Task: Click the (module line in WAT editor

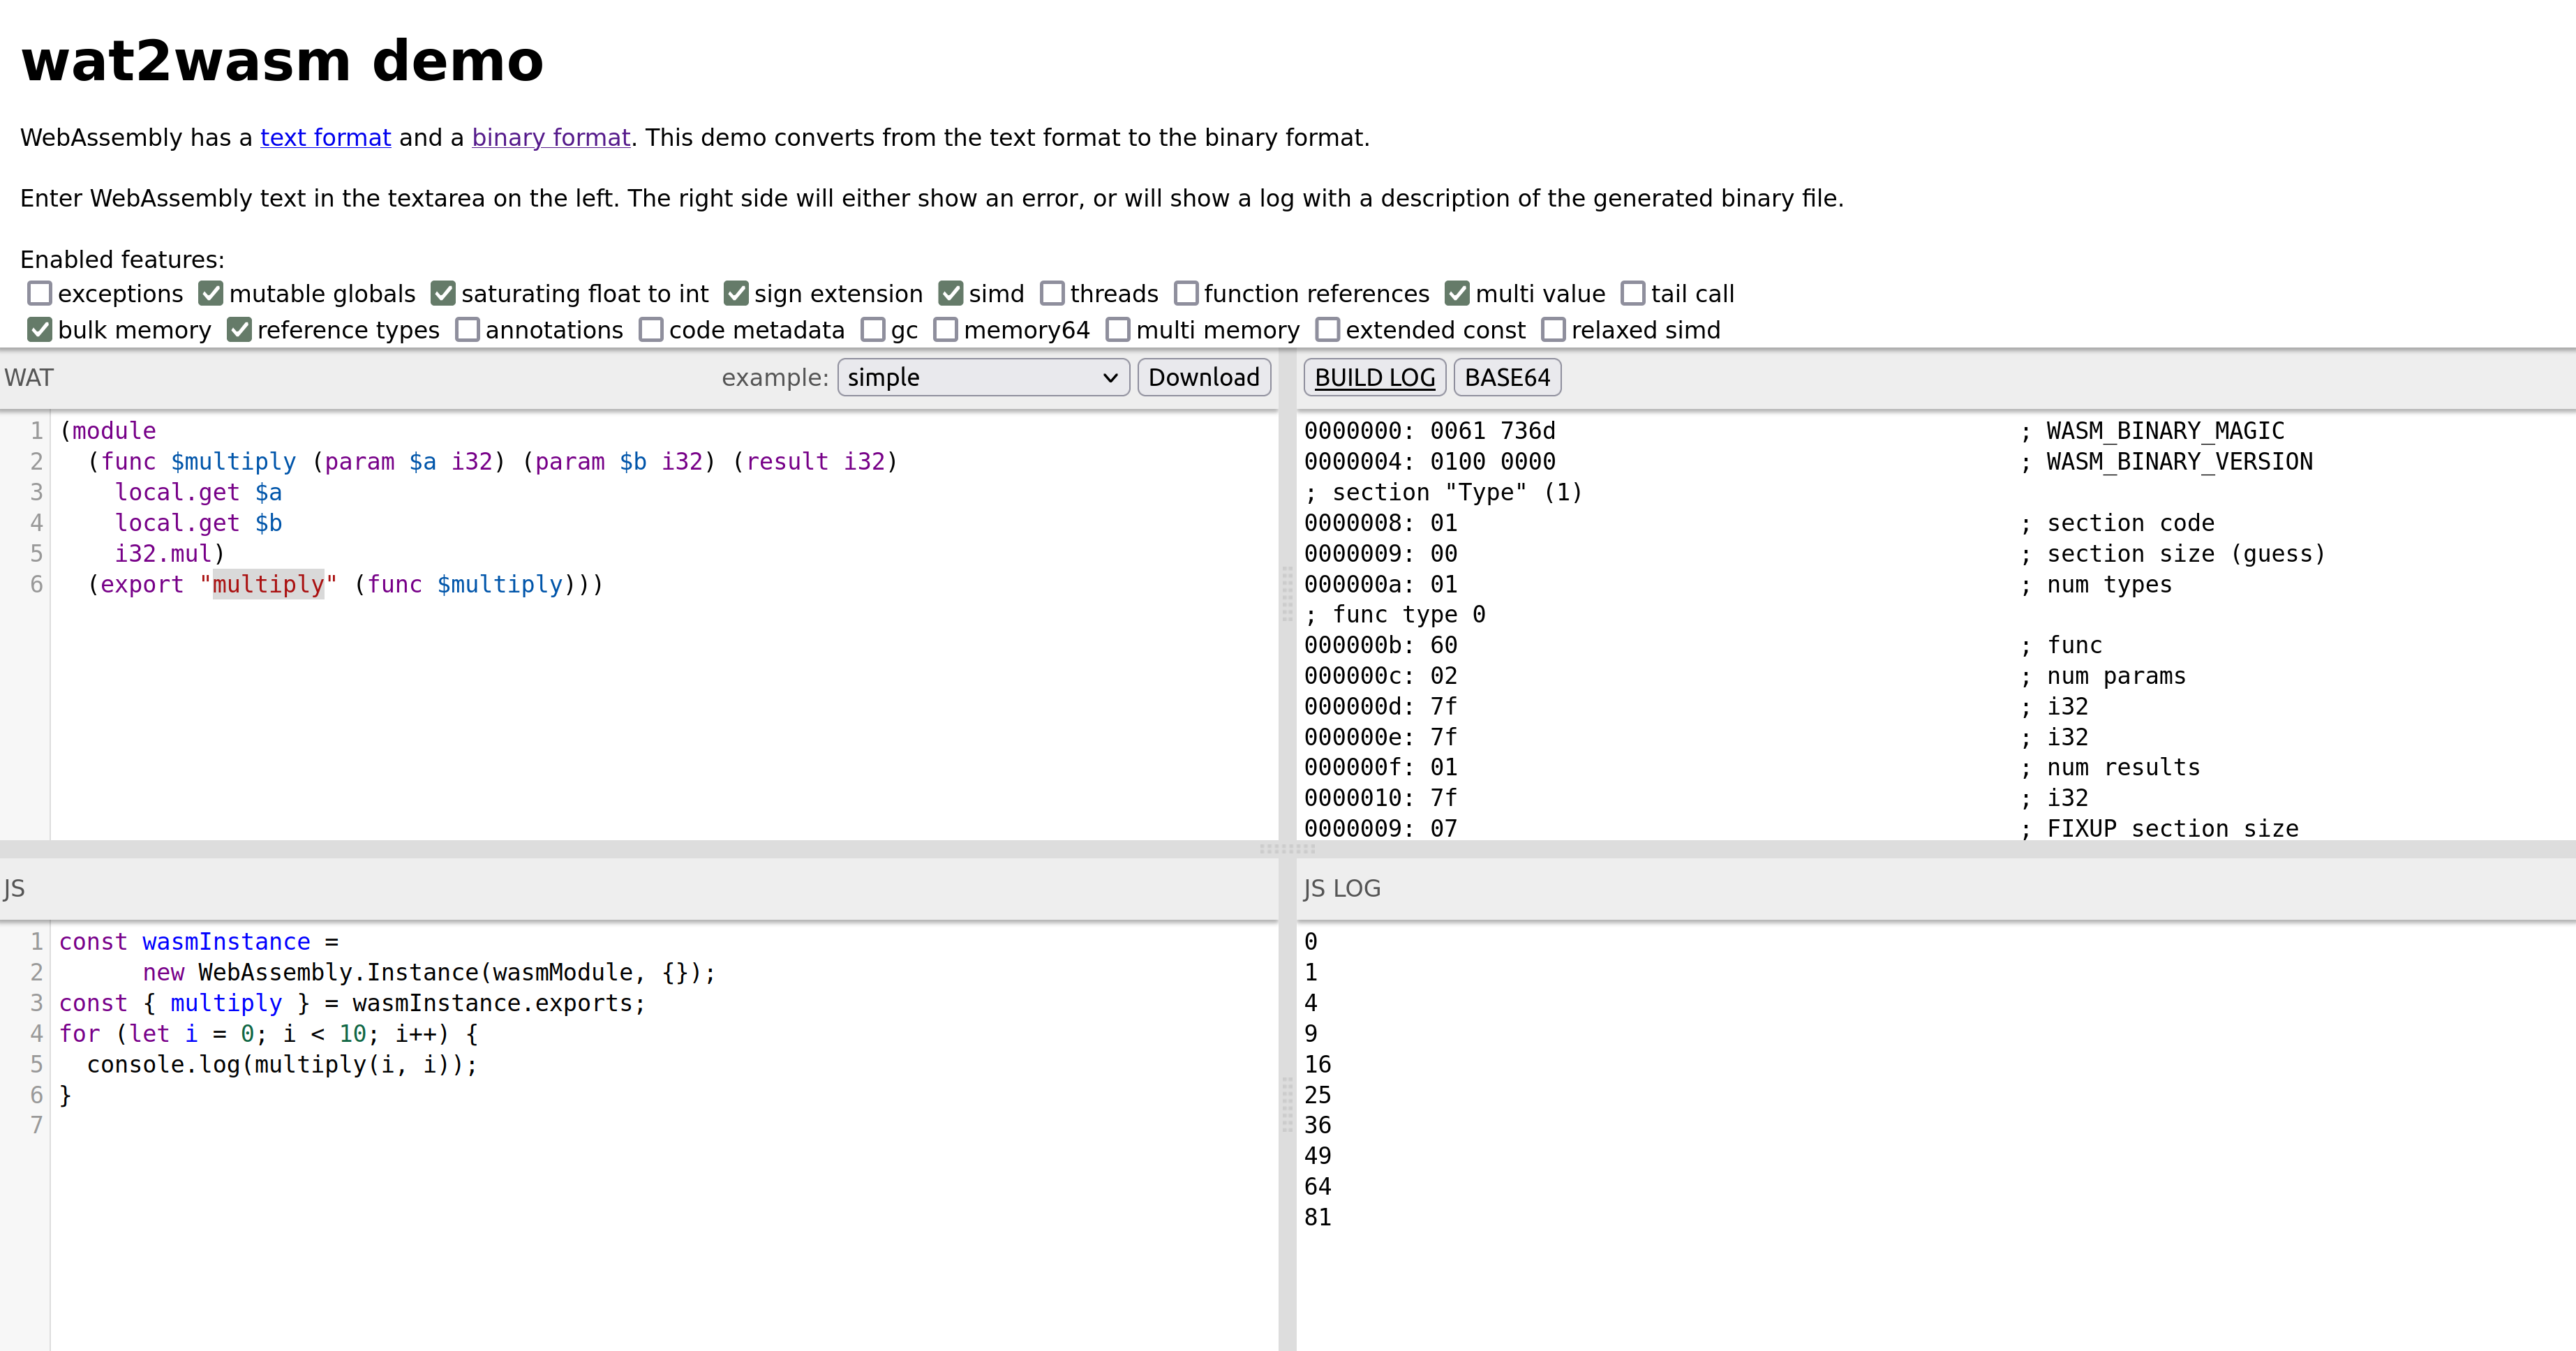Action: (108, 431)
